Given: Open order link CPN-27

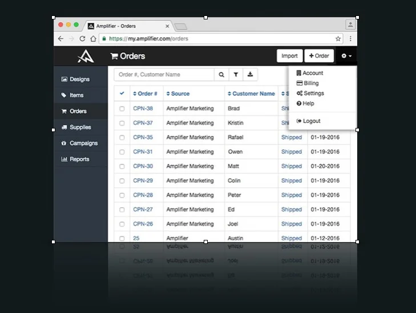Looking at the screenshot, I should click(143, 210).
